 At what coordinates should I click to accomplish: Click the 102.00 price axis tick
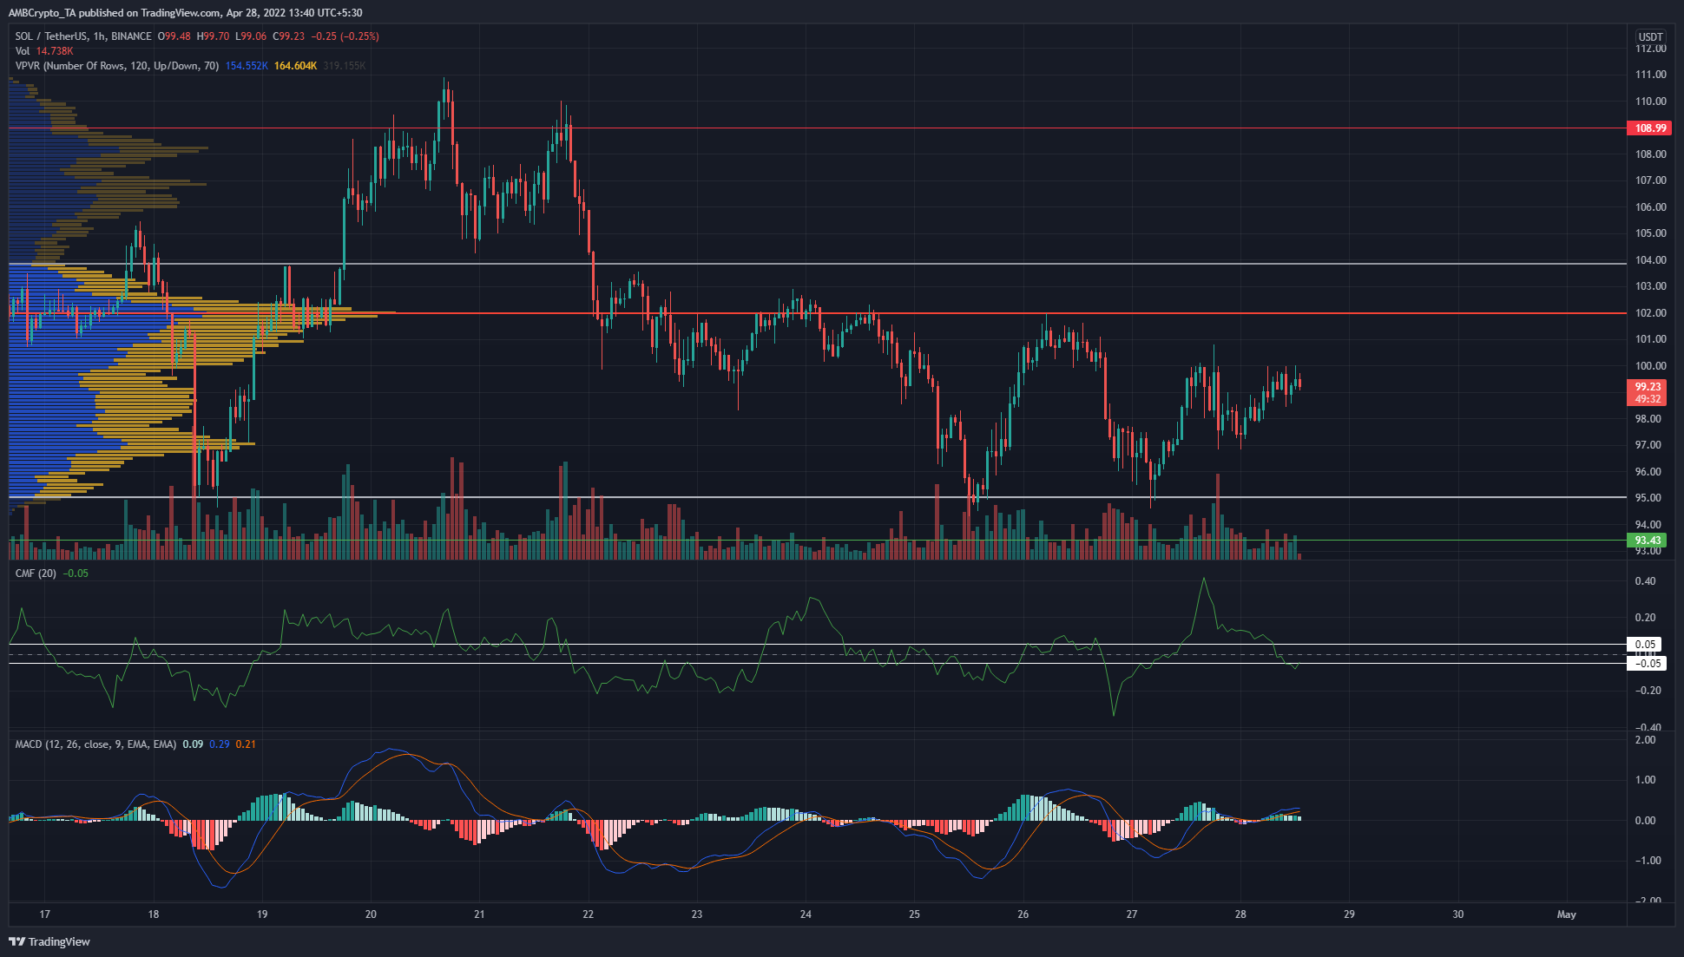click(x=1650, y=313)
